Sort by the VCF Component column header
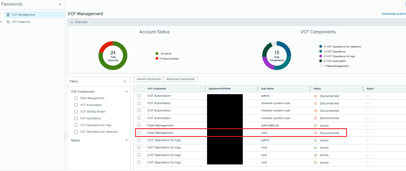Image resolution: width=406 pixels, height=171 pixels. click(x=157, y=89)
